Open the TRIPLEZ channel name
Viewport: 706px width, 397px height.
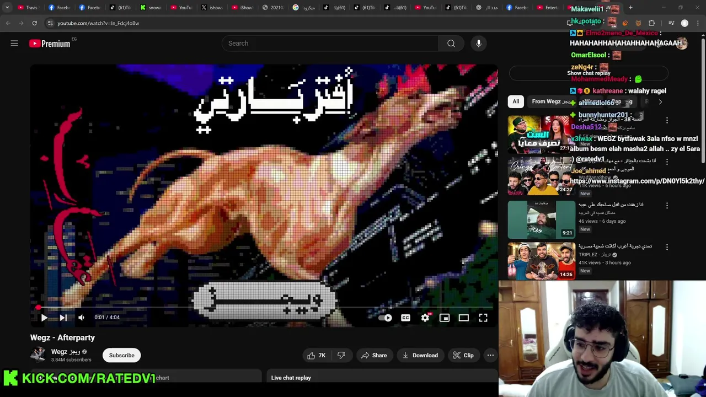(x=594, y=255)
